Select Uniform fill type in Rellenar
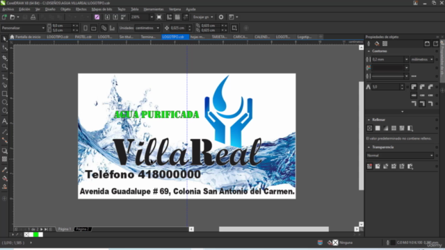This screenshot has height=250, width=445. pyautogui.click(x=378, y=128)
